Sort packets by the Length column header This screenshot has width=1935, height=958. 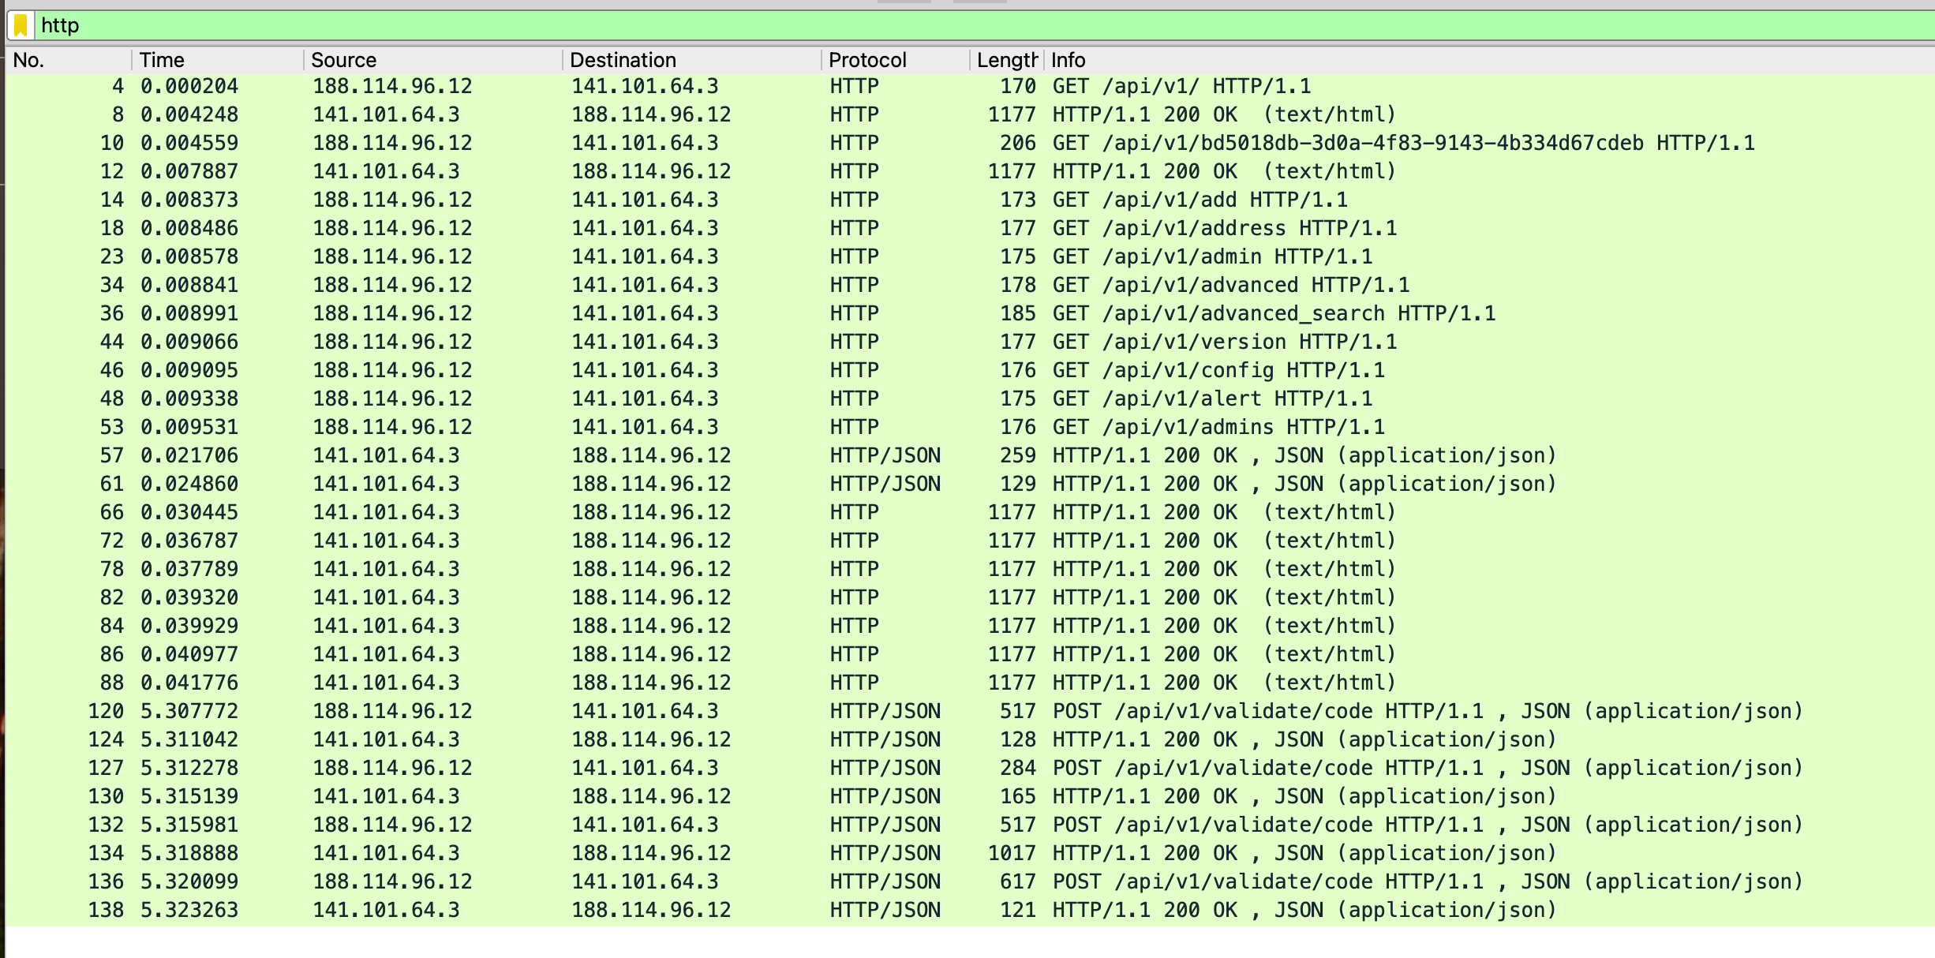[x=1004, y=59]
